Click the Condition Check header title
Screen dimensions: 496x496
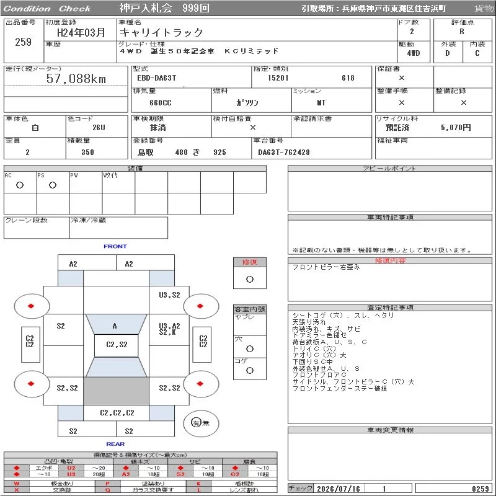[x=47, y=9]
